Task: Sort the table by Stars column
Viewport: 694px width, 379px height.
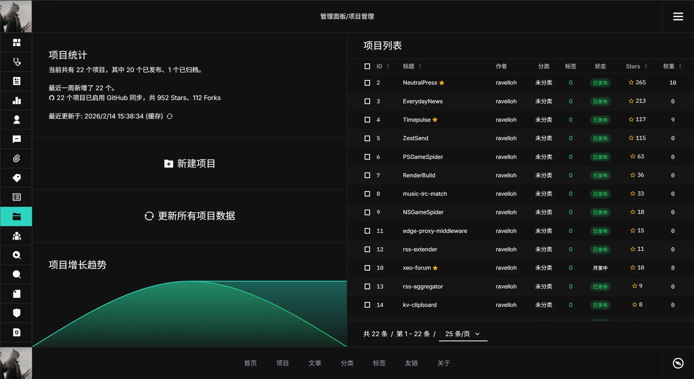Action: pyautogui.click(x=646, y=66)
